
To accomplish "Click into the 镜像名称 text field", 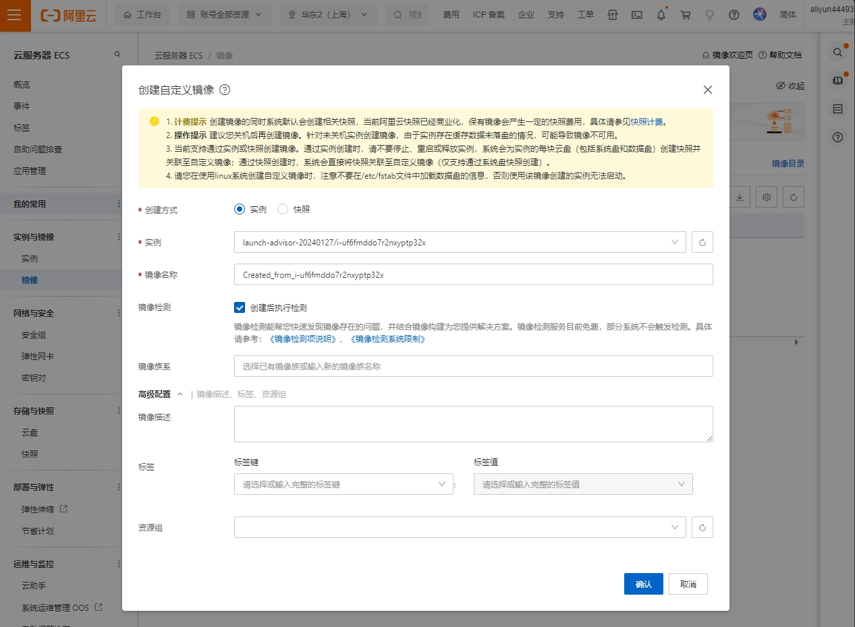I will (x=472, y=274).
